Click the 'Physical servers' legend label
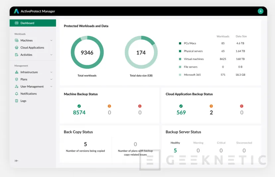The height and width of the screenshot is (177, 275). (x=193, y=51)
